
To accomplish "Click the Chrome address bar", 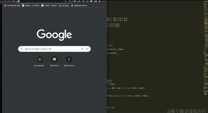I will click(x=44, y=1).
